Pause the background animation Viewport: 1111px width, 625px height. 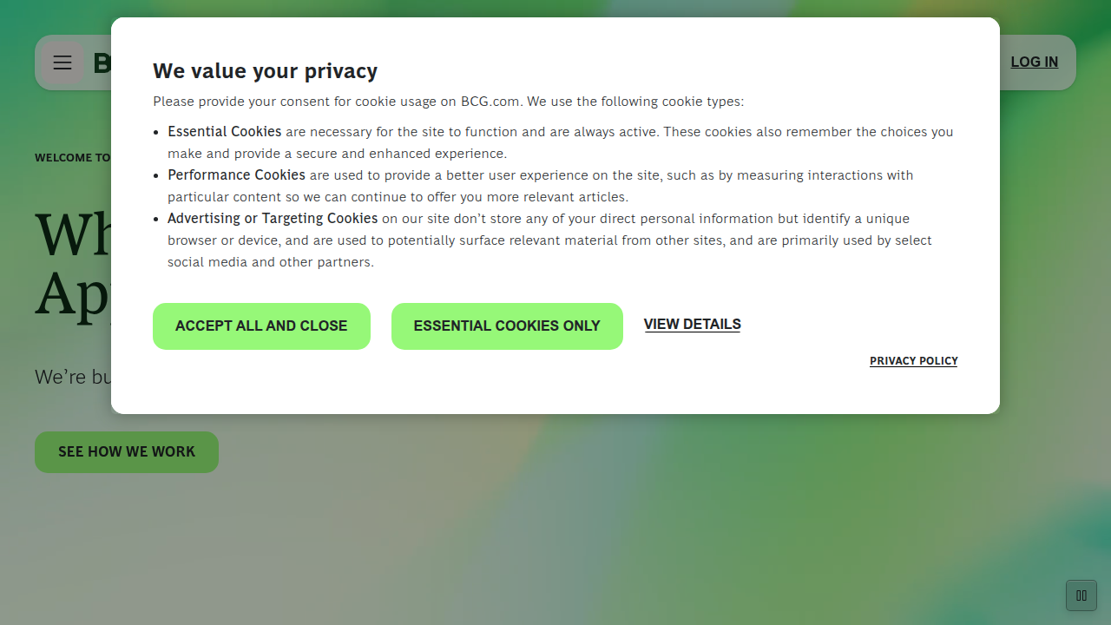point(1081,595)
